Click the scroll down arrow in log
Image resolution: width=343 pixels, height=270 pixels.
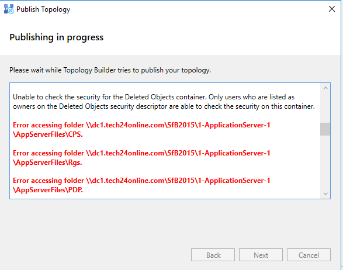[x=325, y=193]
